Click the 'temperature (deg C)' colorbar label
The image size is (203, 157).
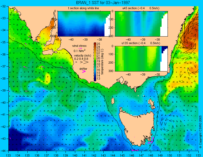(x=102, y=62)
